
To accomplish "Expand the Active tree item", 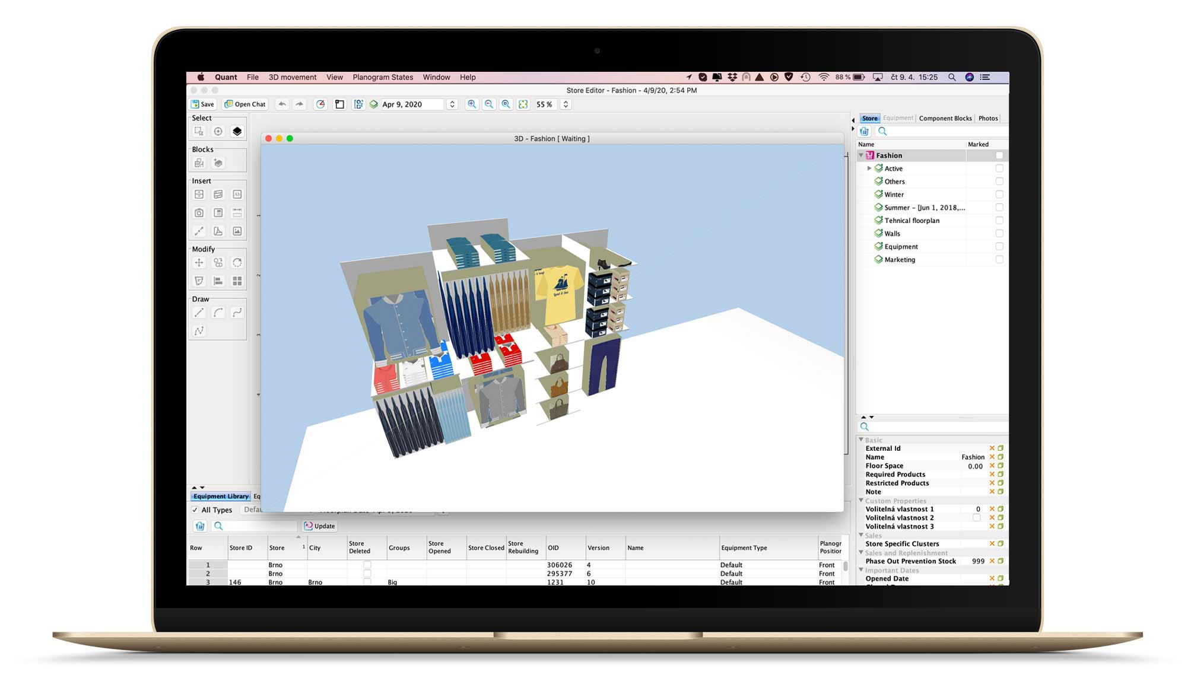I will tap(869, 168).
